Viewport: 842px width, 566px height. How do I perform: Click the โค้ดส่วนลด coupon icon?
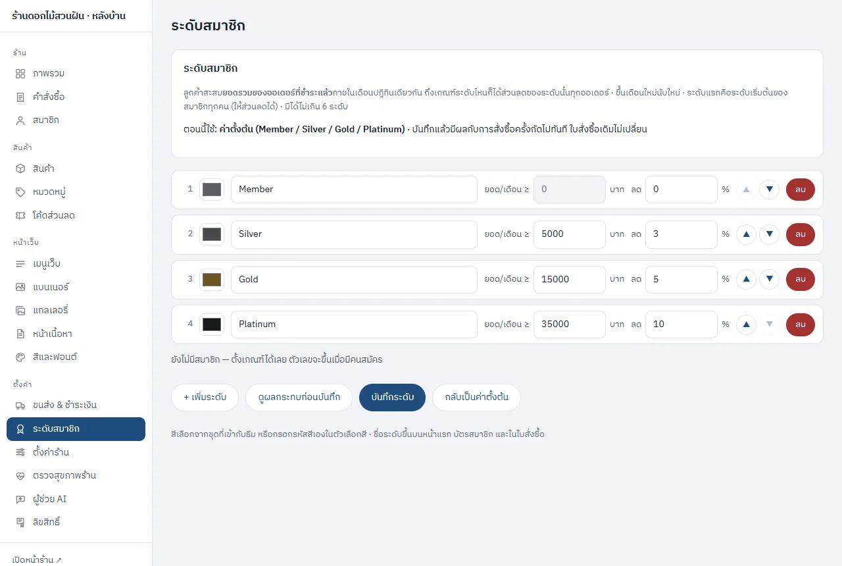click(x=20, y=215)
